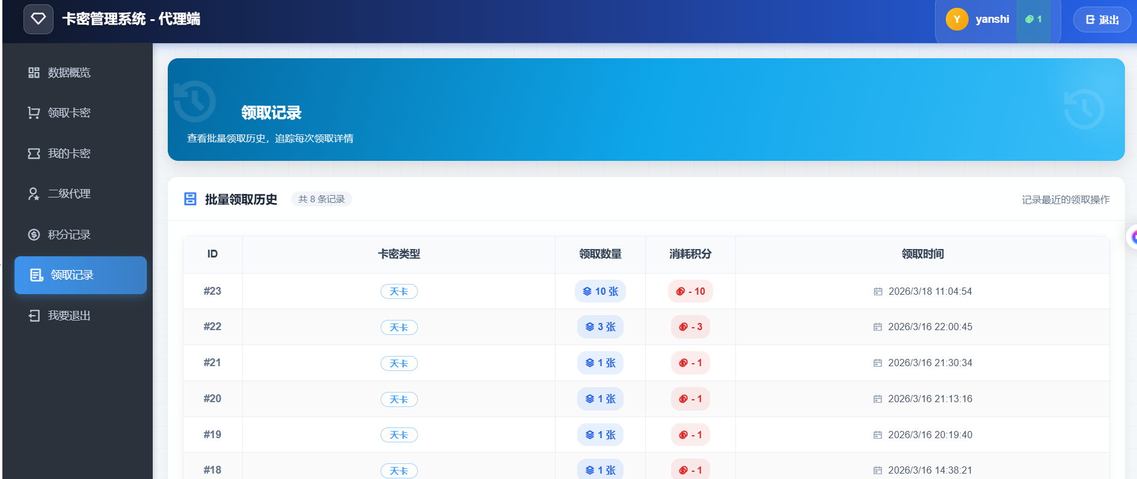Click the 积分记录 coin icon
This screenshot has width=1137, height=479.
(34, 235)
